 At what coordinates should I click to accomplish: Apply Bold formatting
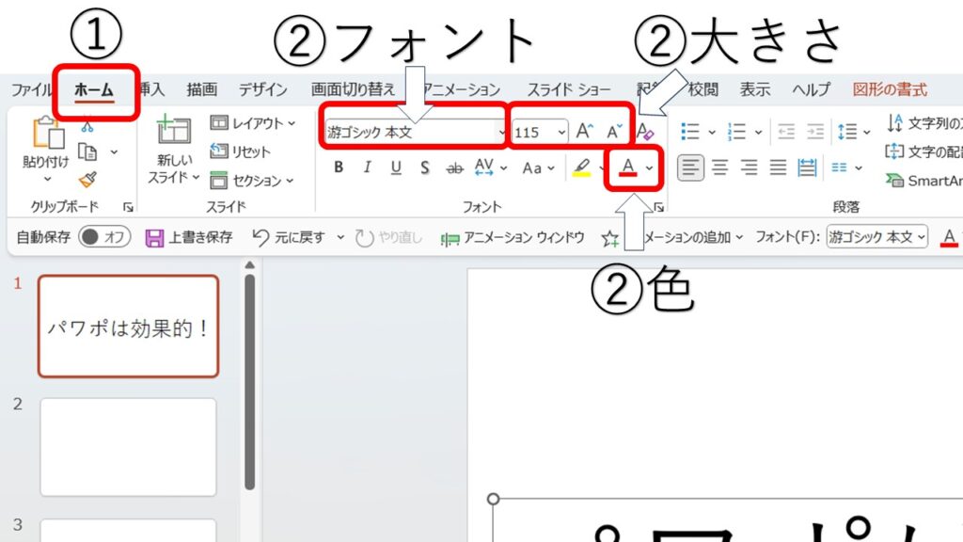point(339,167)
